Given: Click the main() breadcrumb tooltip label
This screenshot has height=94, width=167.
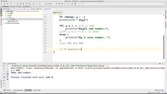Looking at the screenshot, I should tap(57, 13).
